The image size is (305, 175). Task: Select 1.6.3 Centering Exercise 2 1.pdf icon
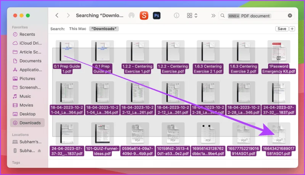[x=208, y=51]
